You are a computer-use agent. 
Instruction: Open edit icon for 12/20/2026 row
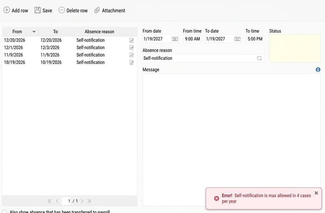coord(132,40)
